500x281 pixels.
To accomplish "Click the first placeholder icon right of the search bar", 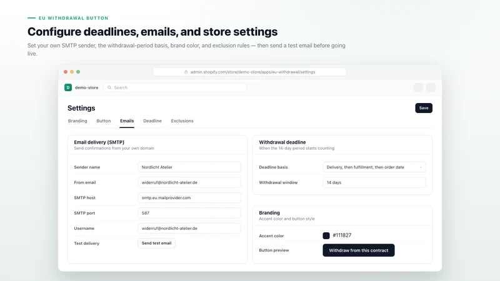I will pos(418,87).
